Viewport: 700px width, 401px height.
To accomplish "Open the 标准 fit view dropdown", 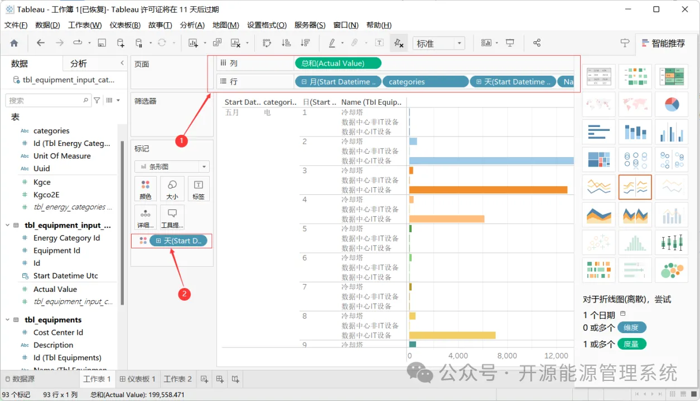I will [x=438, y=43].
